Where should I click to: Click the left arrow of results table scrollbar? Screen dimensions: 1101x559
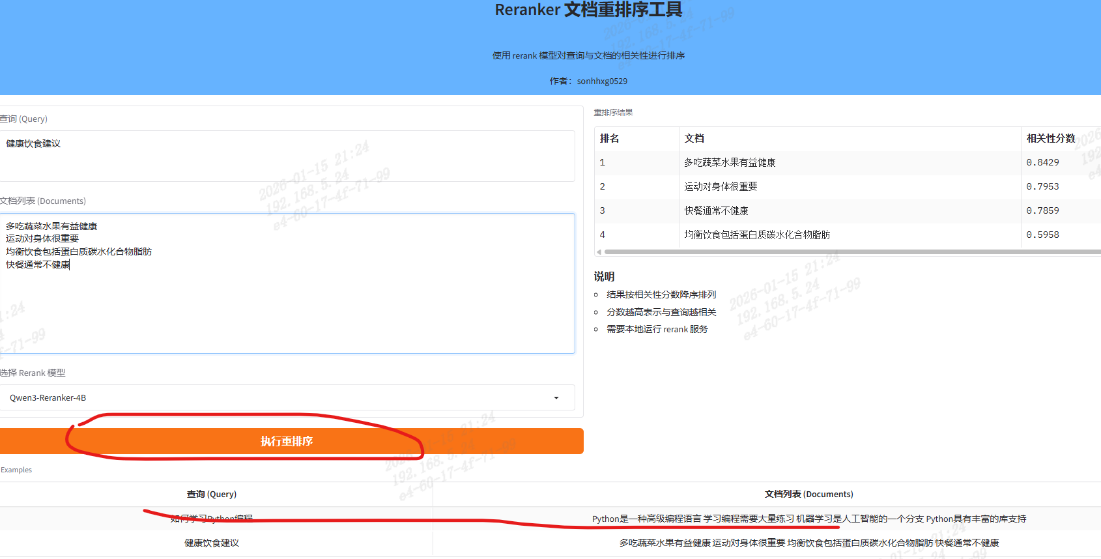click(599, 252)
